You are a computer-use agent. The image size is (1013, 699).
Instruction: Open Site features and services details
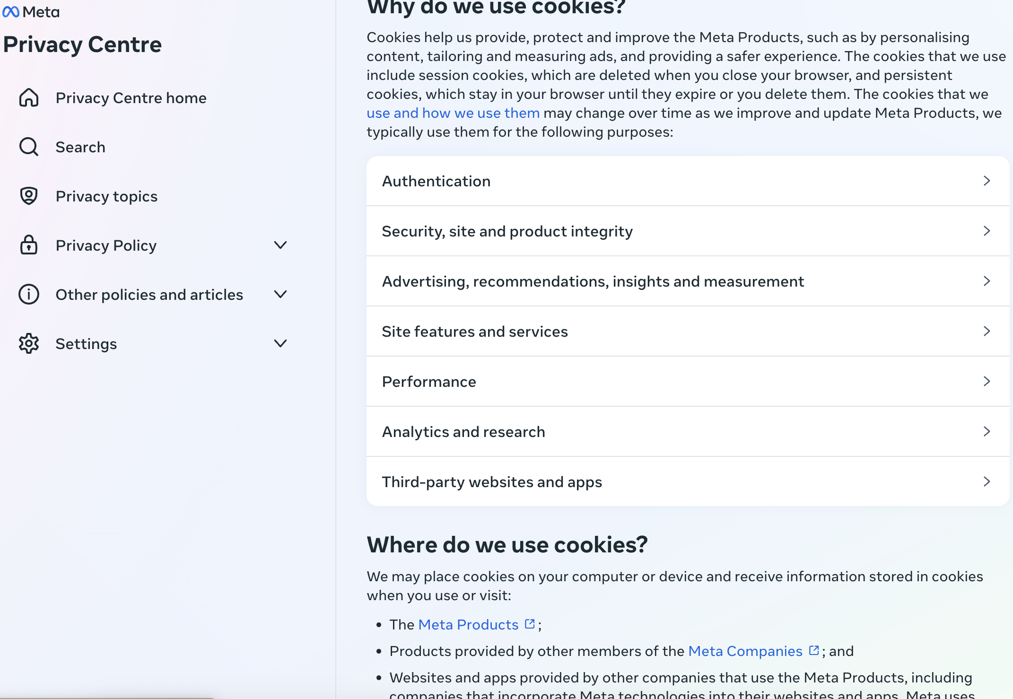point(686,332)
